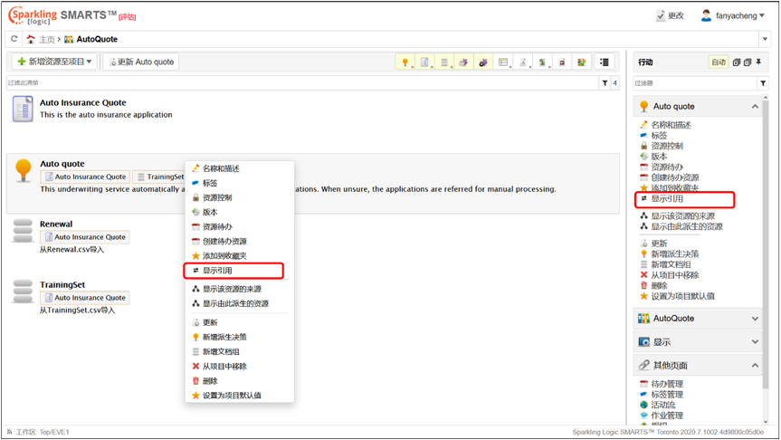Toggle the 自动 button in 行动 panel
This screenshot has width=781, height=440.
718,62
